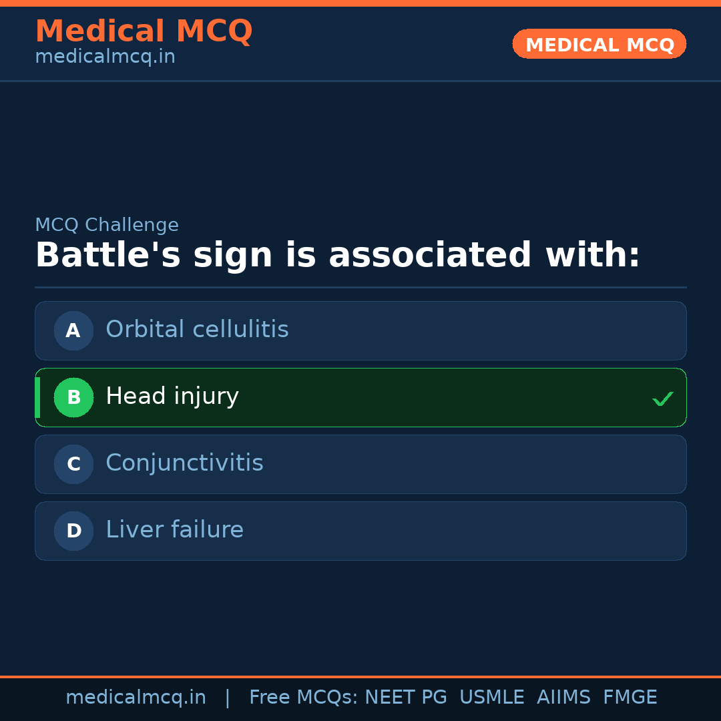Click the green accent bar beside option B
Viewport: 721px width, 721px height.
click(37, 397)
